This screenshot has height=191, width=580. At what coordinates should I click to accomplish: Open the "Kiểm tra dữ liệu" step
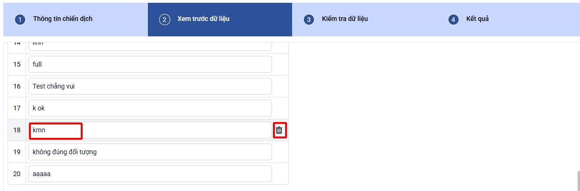coord(344,19)
